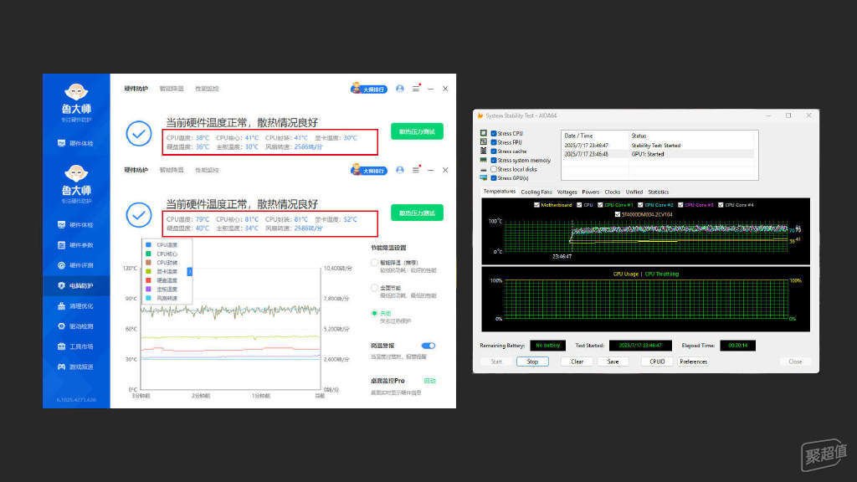Click 散热压力测试 button beside the 79°C readings

pyautogui.click(x=417, y=213)
